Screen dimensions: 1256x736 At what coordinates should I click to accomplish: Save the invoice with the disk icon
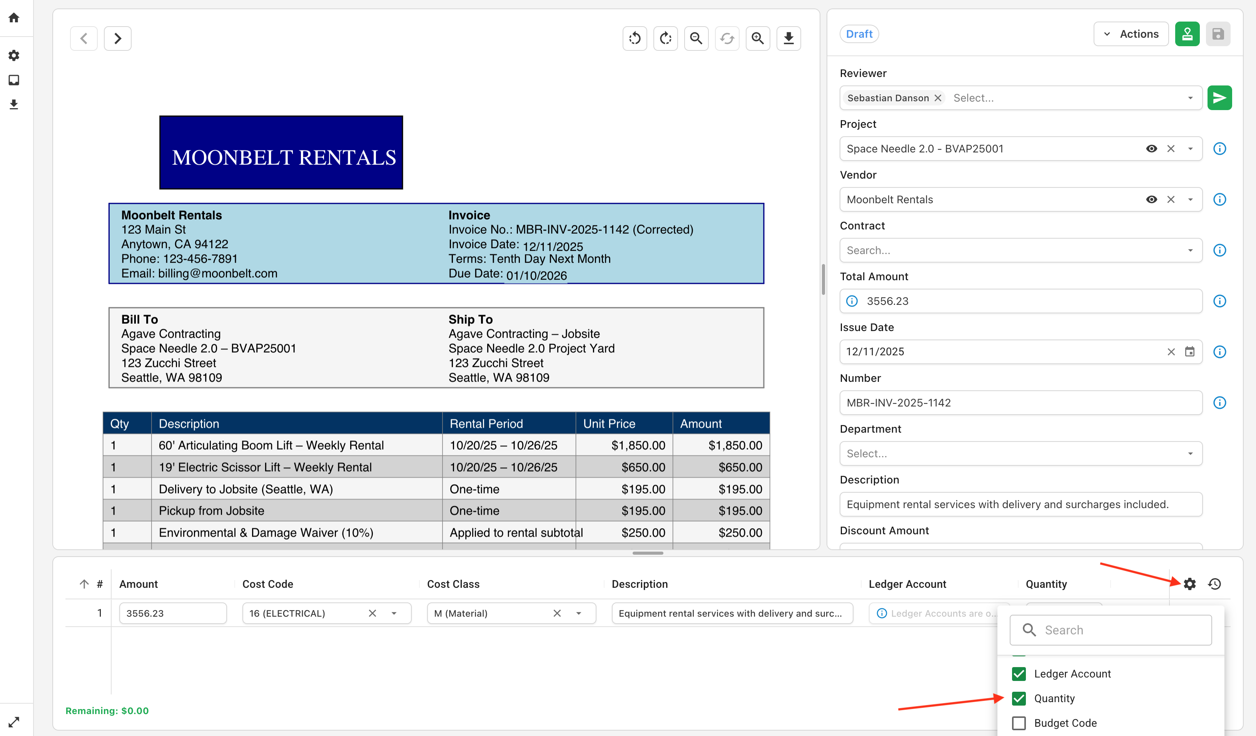coord(1218,34)
